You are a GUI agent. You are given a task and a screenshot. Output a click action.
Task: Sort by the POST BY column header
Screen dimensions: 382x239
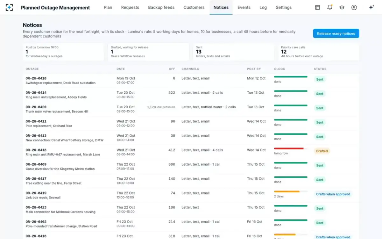[x=254, y=69]
